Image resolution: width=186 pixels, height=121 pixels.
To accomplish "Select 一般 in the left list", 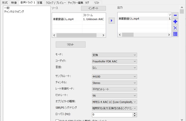I will point(7,8).
